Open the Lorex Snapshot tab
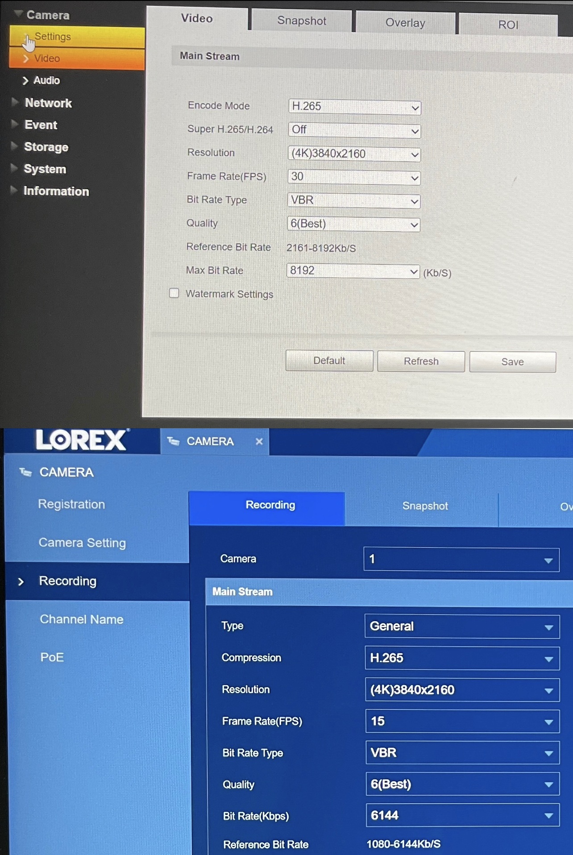 pyautogui.click(x=424, y=506)
